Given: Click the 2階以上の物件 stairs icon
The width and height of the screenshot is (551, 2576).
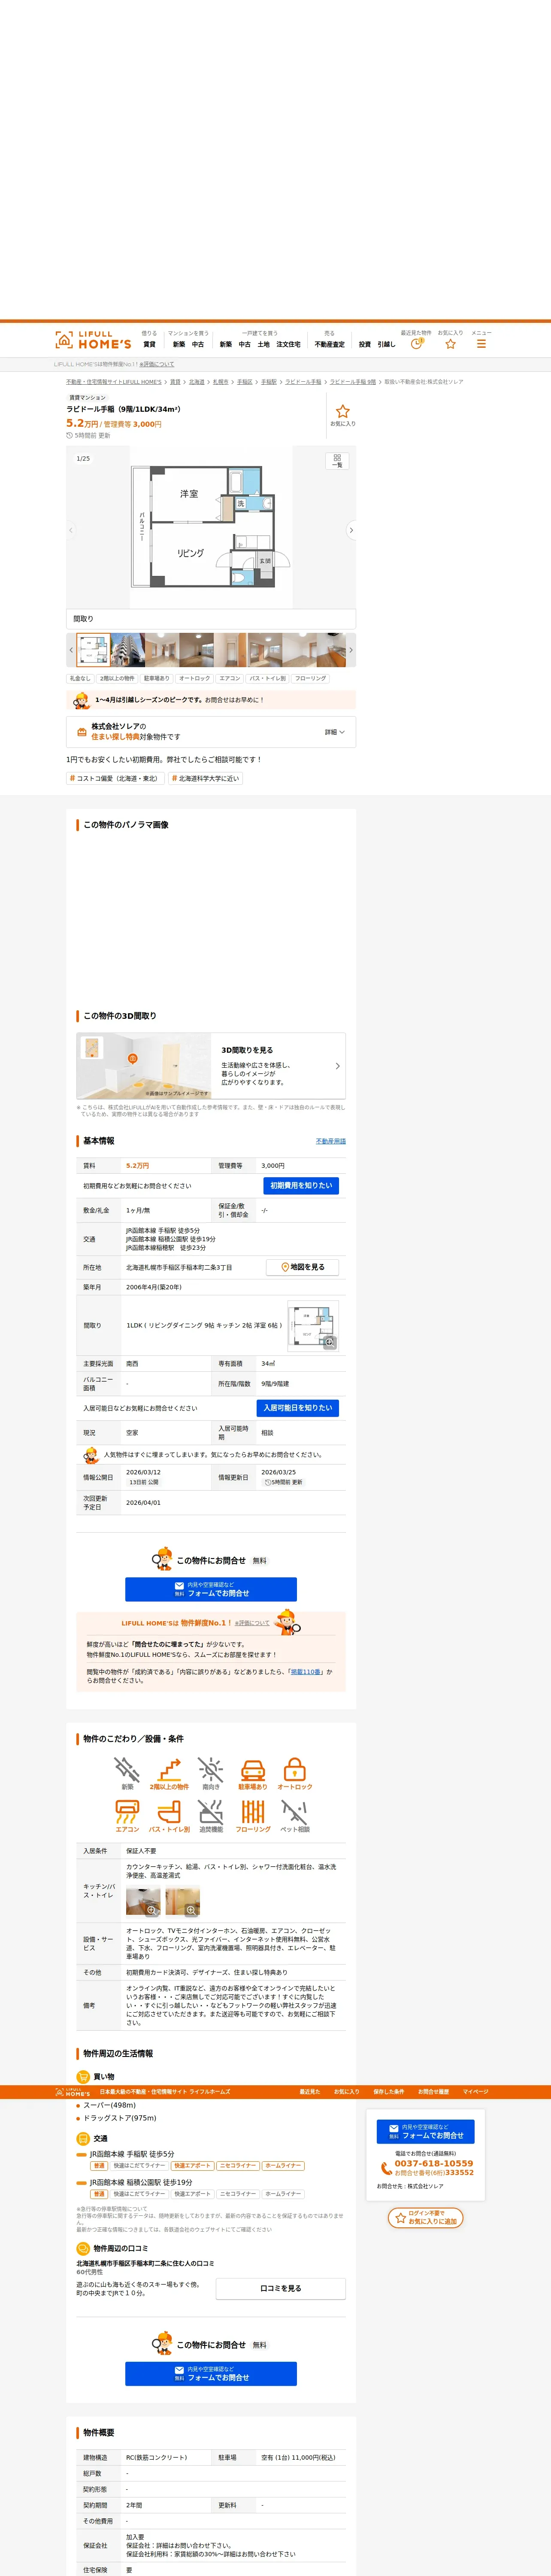Looking at the screenshot, I should pyautogui.click(x=169, y=1770).
